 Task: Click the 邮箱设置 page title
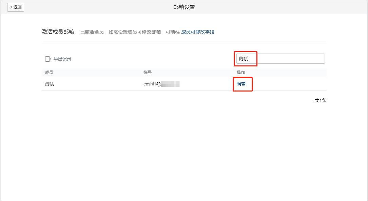[x=184, y=7]
